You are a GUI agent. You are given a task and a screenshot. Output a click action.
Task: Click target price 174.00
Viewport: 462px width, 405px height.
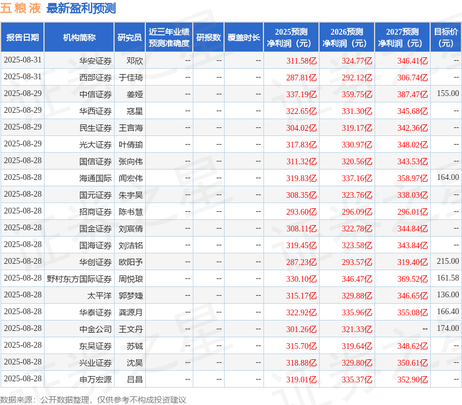(x=448, y=329)
